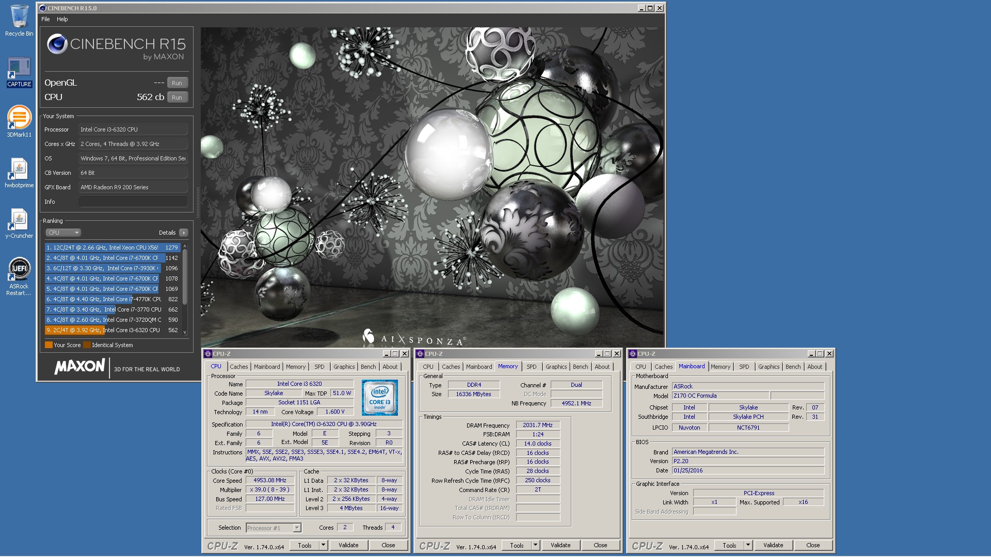Viewport: 991px width, 557px height.
Task: Select the 3DMark11 desktop shortcut
Action: [x=19, y=121]
